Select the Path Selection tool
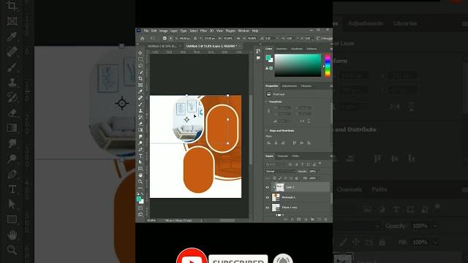 click(x=140, y=162)
